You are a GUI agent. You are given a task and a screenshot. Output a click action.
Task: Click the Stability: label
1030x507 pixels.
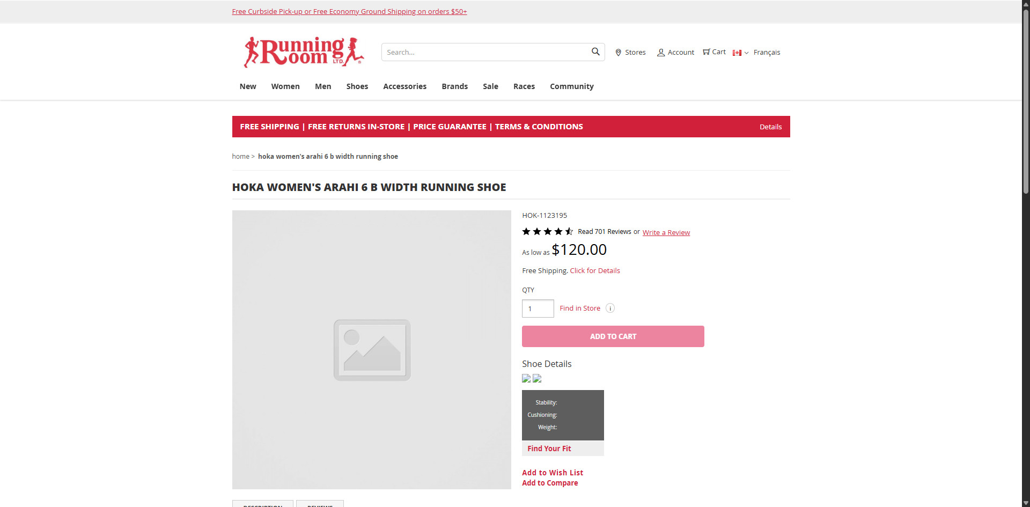point(546,402)
